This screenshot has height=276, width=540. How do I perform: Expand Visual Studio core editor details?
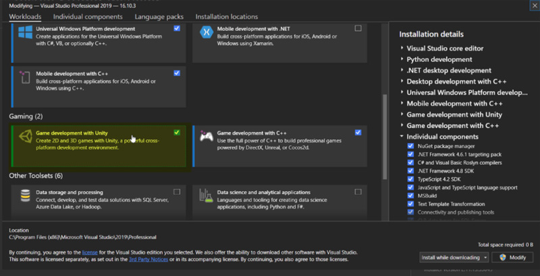[402, 48]
